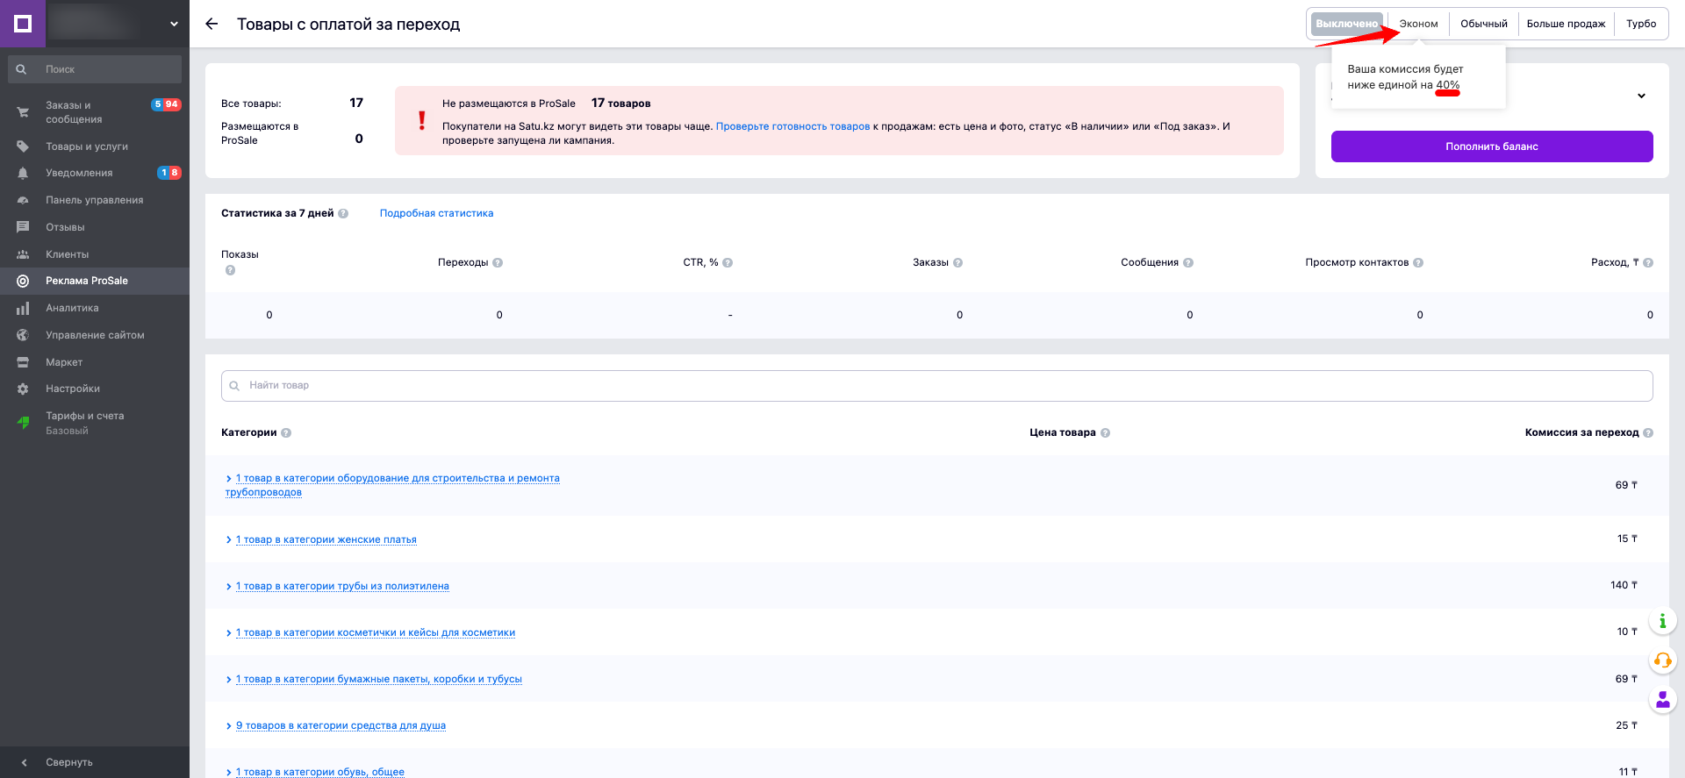
Task: Click the Маркет store icon
Action: coord(23,362)
